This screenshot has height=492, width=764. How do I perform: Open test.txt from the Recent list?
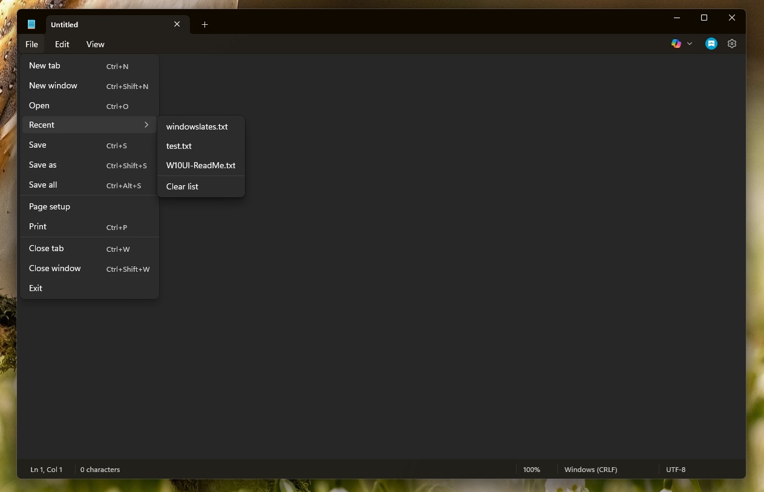coord(179,146)
